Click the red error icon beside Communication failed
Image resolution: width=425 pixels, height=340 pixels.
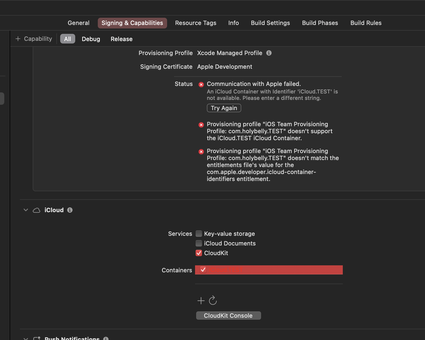[x=201, y=85]
